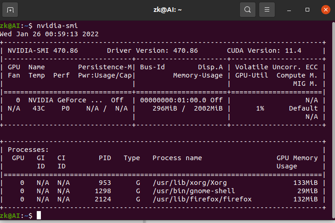
Task: Click the PID column header
Action: coord(105,158)
